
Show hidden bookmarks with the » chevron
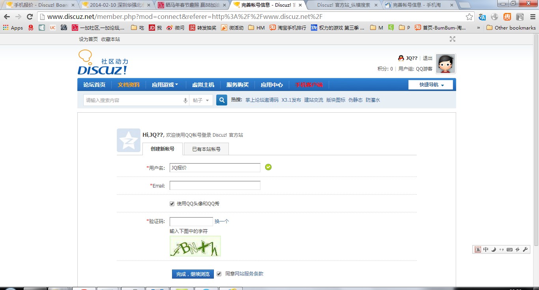pyautogui.click(x=479, y=28)
